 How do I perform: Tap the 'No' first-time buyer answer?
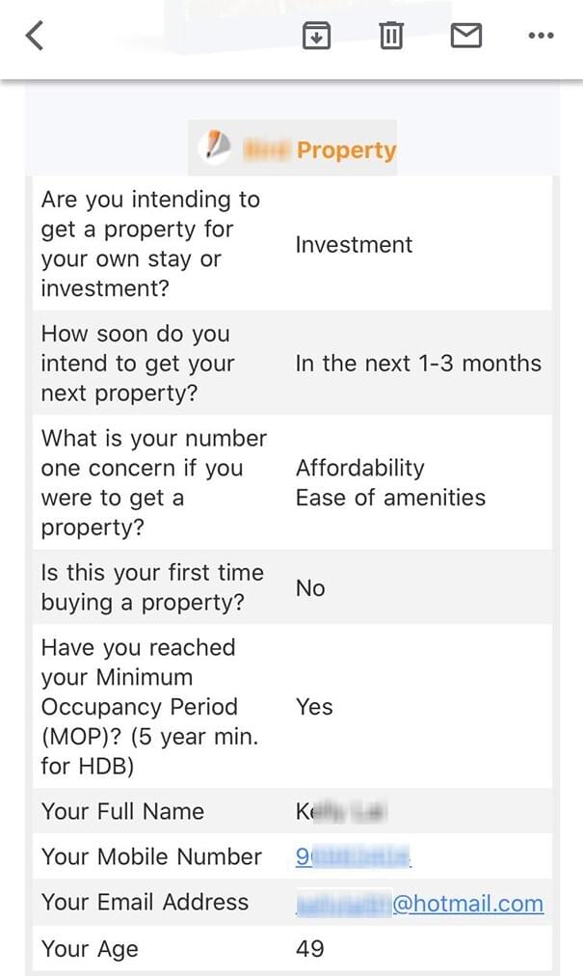(x=310, y=588)
